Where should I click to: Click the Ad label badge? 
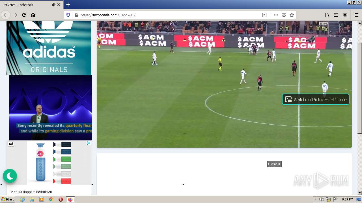click(11, 144)
